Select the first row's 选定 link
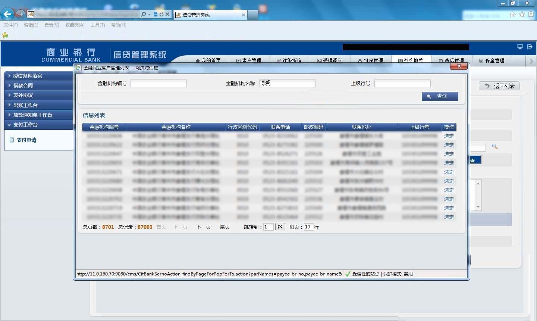 coord(449,136)
